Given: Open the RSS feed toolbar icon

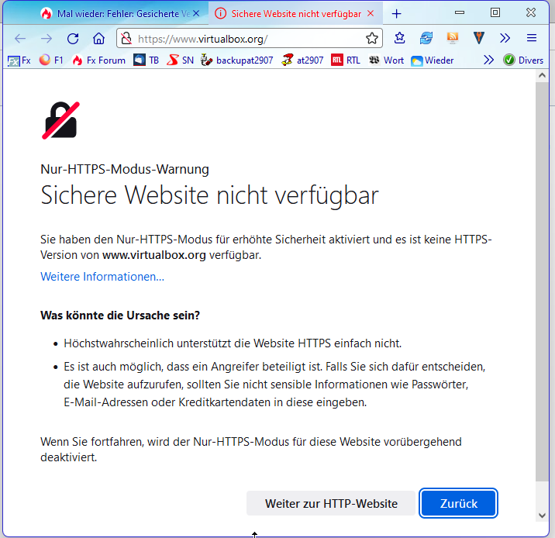Looking at the screenshot, I should pyautogui.click(x=453, y=38).
